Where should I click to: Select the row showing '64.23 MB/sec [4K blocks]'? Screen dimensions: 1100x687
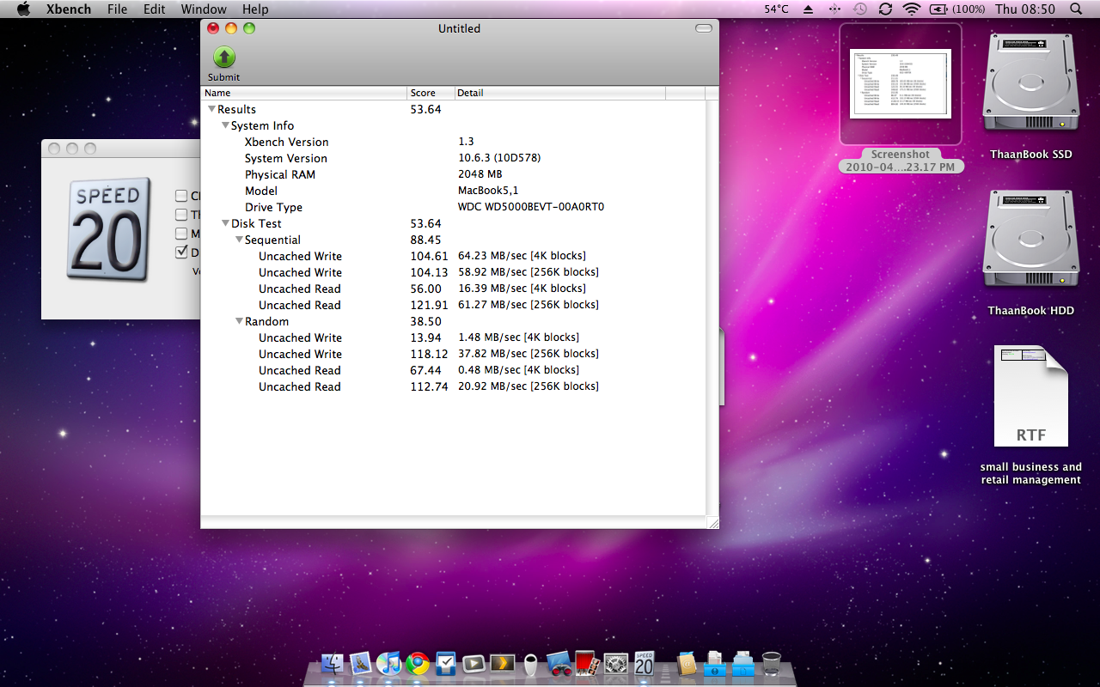click(453, 256)
